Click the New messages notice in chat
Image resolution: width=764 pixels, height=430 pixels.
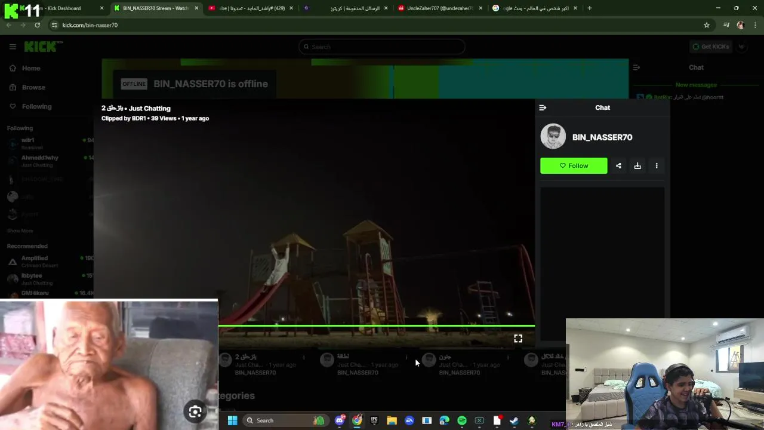pyautogui.click(x=696, y=85)
